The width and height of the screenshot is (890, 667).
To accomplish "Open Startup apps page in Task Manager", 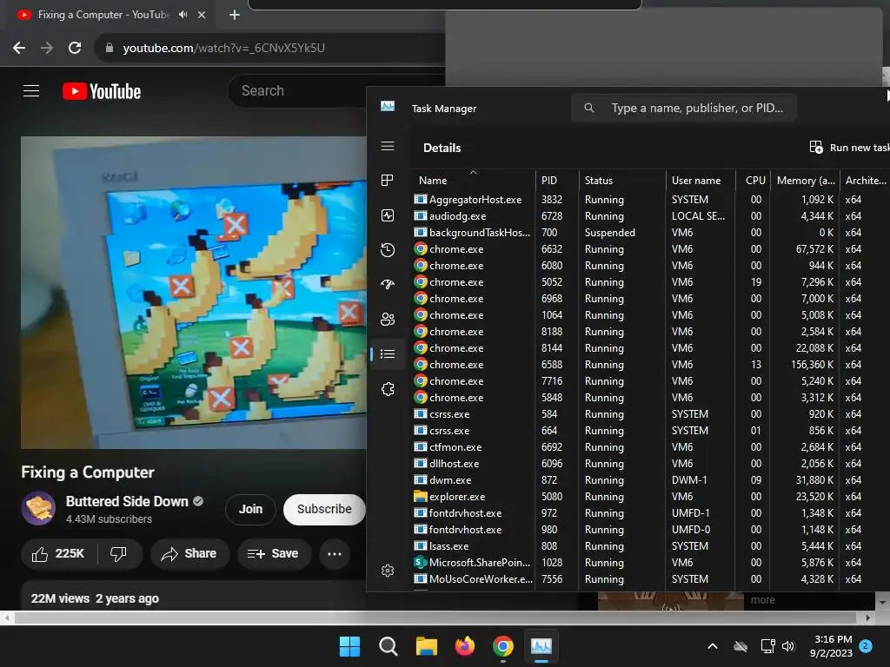I will point(388,285).
